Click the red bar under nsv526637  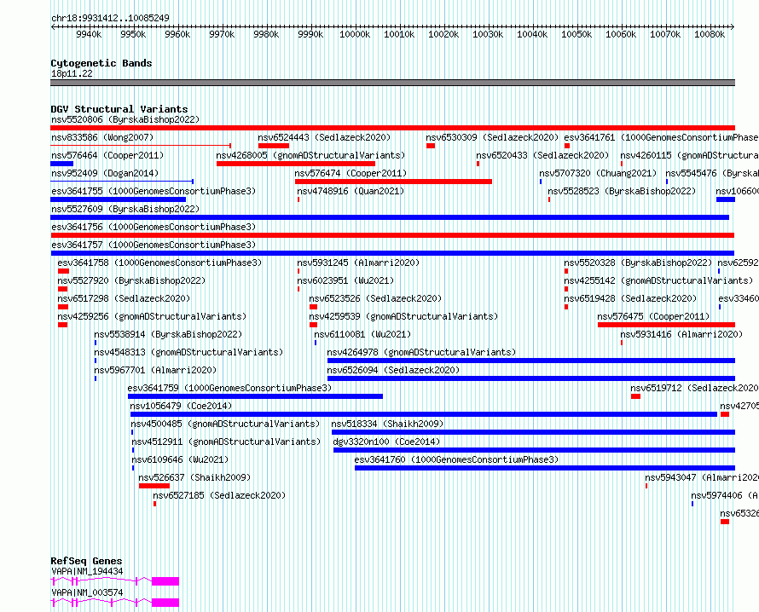click(154, 486)
